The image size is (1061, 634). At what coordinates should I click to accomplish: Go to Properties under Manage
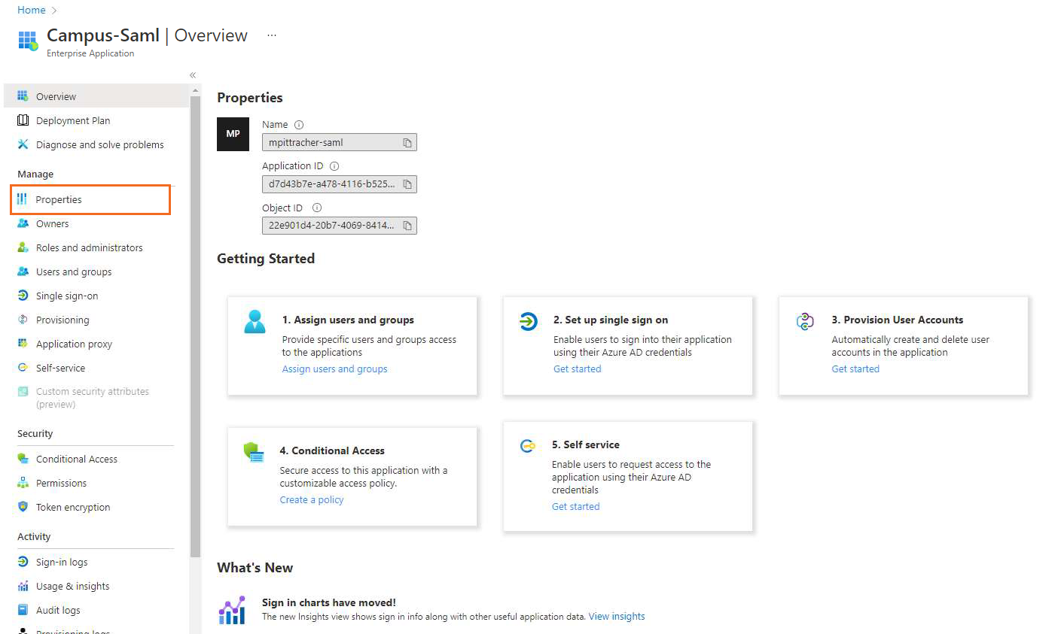click(90, 199)
